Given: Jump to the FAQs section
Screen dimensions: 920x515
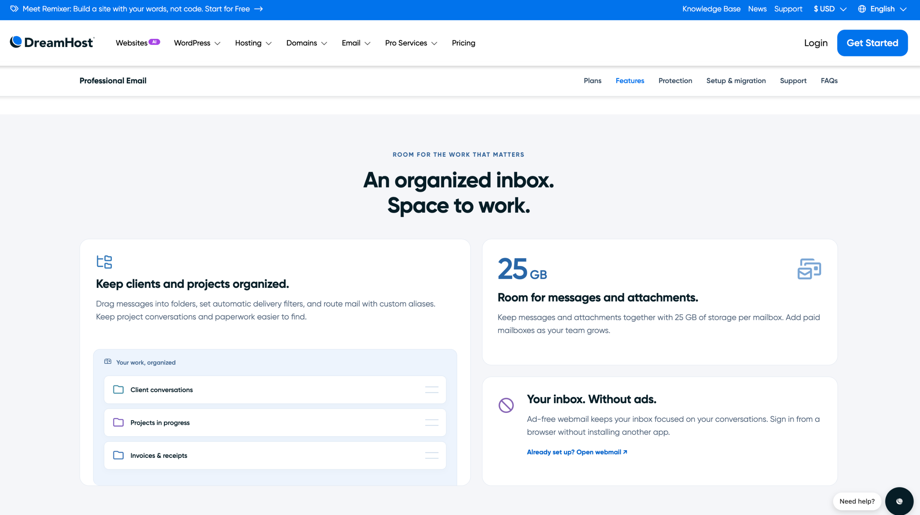Looking at the screenshot, I should pos(829,81).
